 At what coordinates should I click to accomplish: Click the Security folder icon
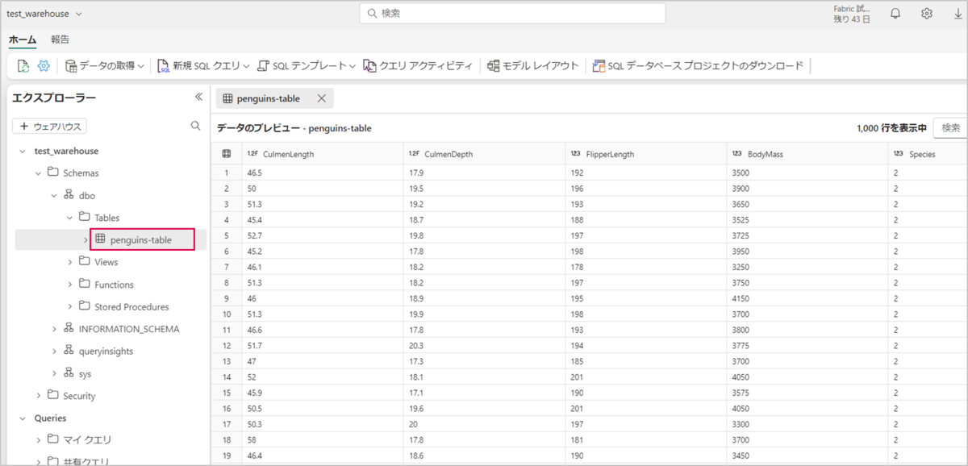(x=53, y=396)
